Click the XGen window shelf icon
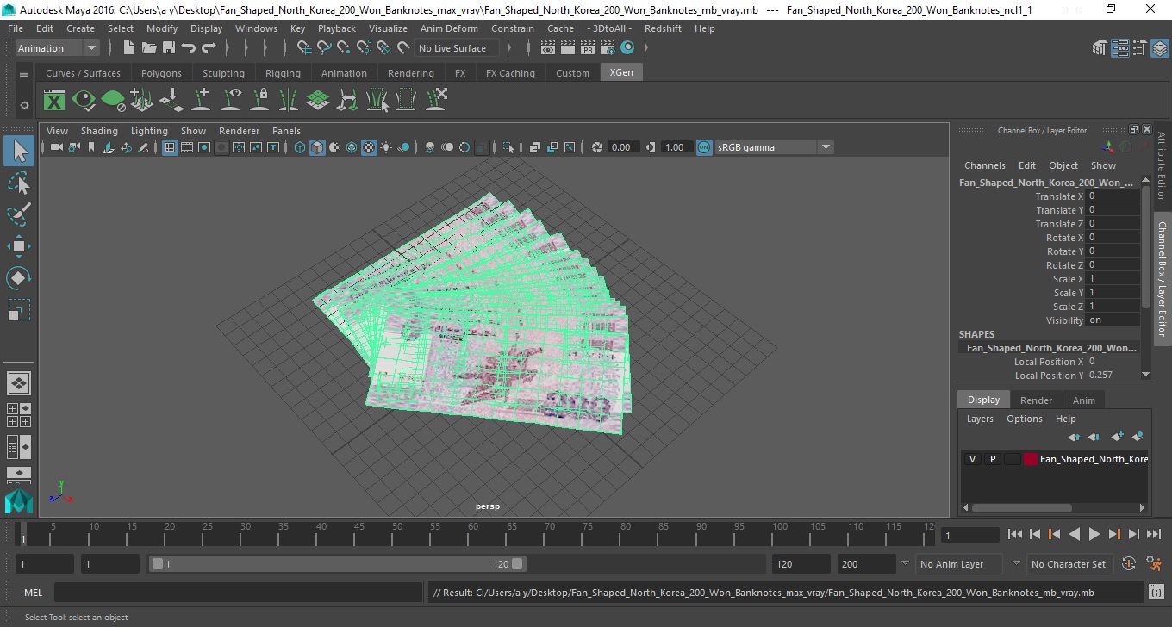The height and width of the screenshot is (627, 1172). [x=54, y=101]
